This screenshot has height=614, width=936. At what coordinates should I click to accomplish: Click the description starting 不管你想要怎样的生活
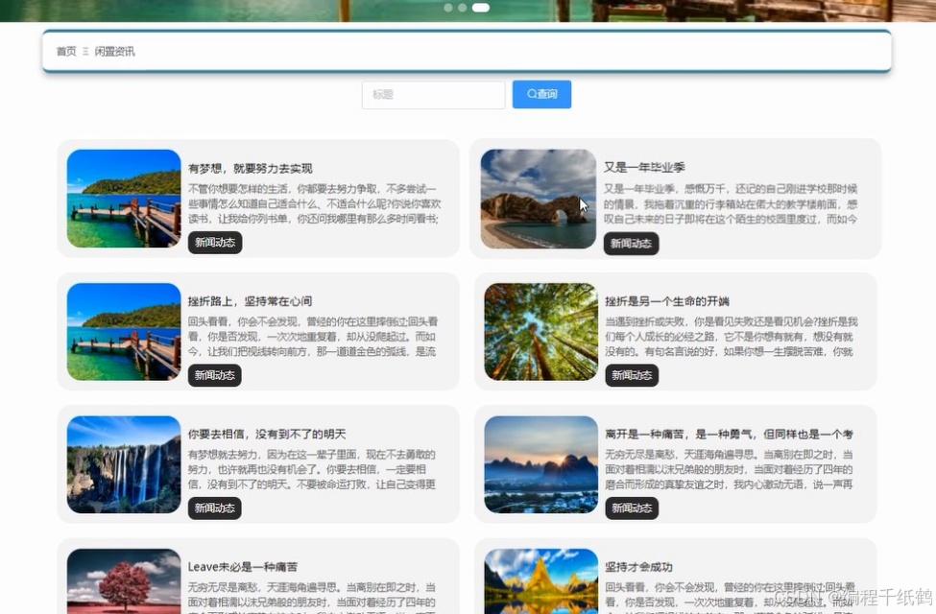[315, 203]
